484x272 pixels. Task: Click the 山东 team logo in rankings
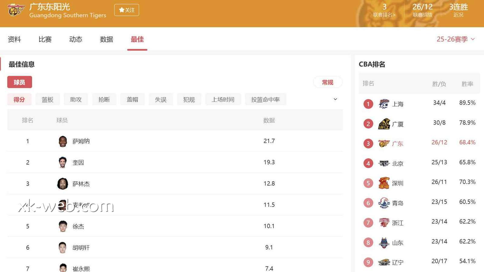click(x=384, y=243)
